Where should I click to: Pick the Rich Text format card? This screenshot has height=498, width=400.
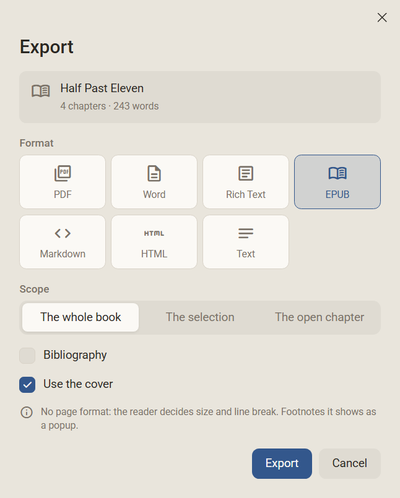tap(246, 182)
